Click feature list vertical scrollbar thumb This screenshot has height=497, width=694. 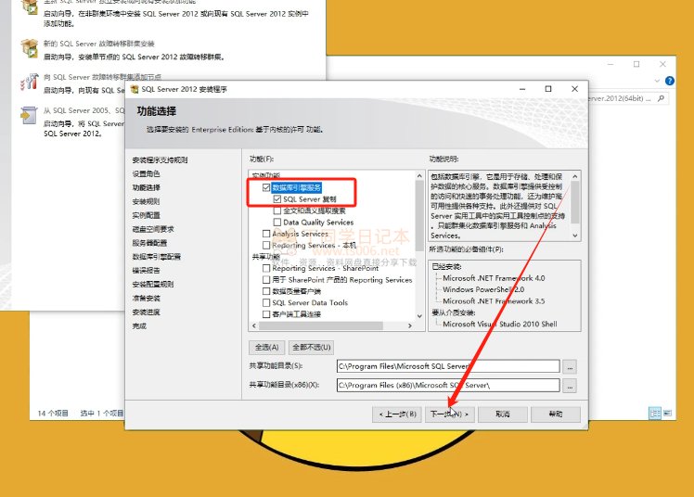pyautogui.click(x=419, y=216)
